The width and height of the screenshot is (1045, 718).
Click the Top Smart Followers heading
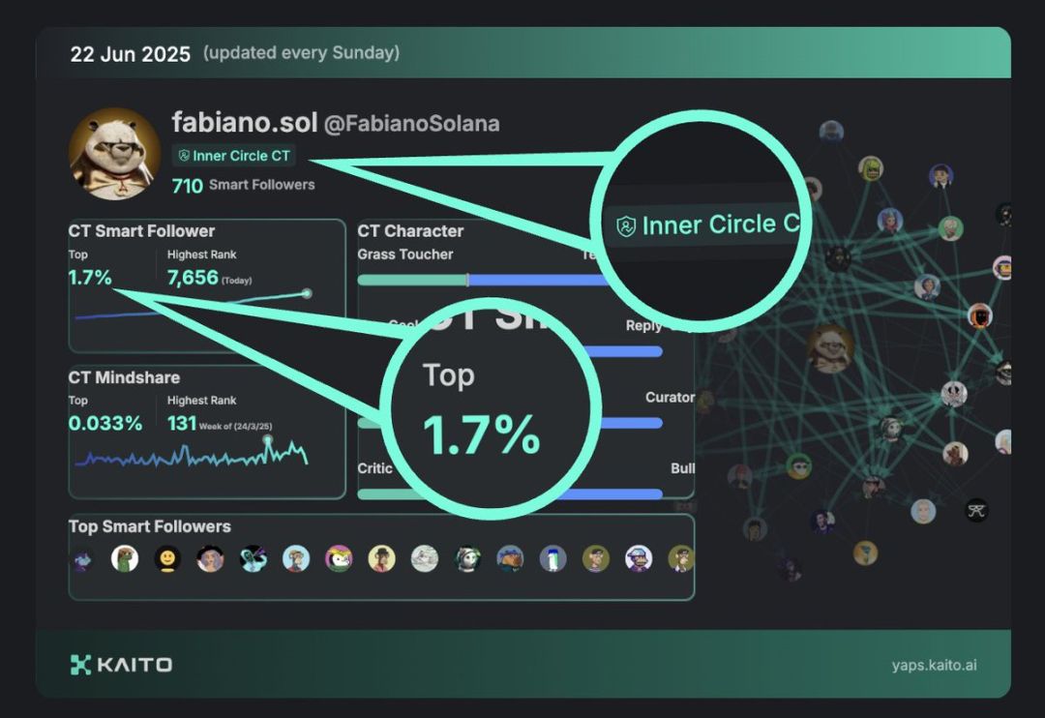[x=150, y=526]
